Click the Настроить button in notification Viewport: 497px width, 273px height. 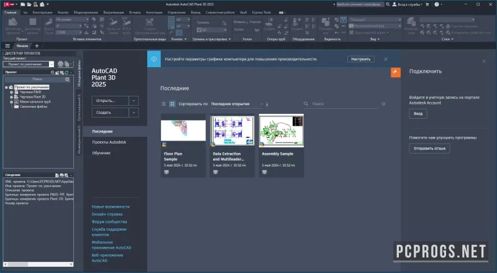(x=361, y=59)
